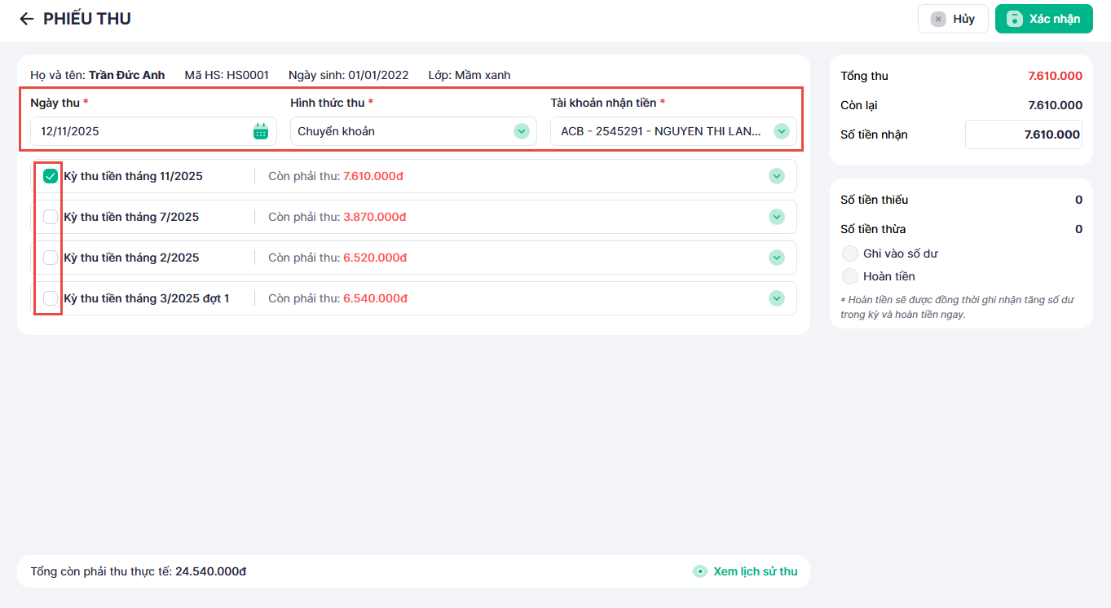The width and height of the screenshot is (1111, 608).
Task: Select the Ghi vào số dư radio option
Action: [x=850, y=253]
